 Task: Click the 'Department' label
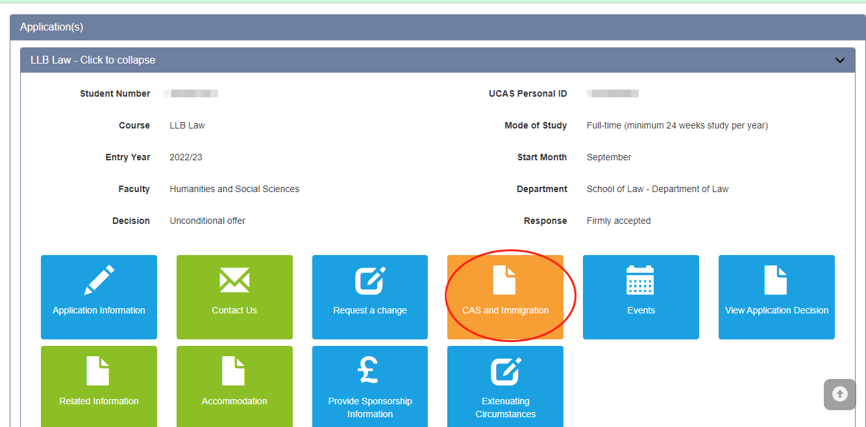point(542,189)
